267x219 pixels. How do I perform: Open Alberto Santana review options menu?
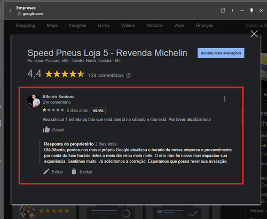225,99
